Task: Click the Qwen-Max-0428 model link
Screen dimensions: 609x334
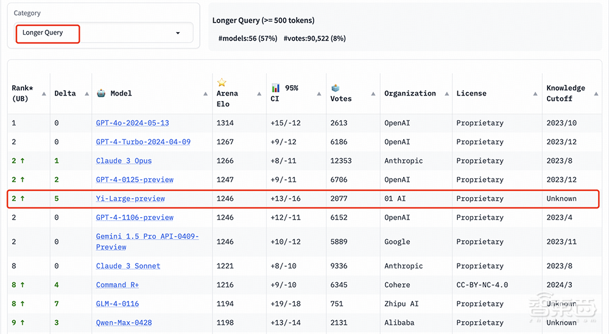Action: click(x=124, y=322)
